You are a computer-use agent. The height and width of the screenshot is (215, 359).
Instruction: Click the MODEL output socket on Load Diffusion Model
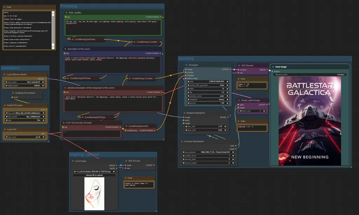(x=46, y=79)
